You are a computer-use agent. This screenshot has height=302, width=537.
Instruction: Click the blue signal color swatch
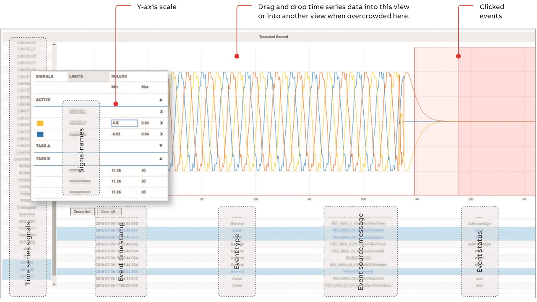[40, 135]
